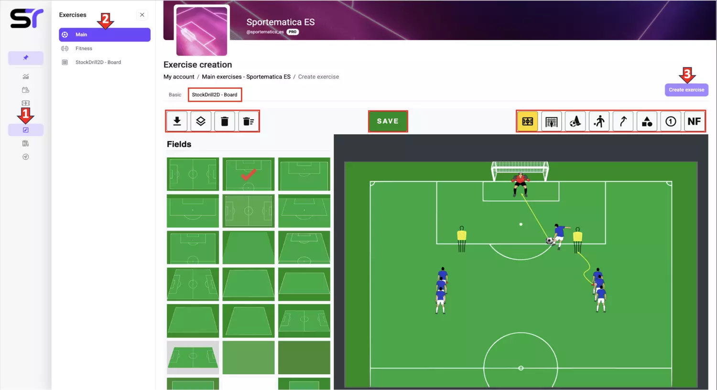Select Fitness in the Exercises panel
The image size is (717, 390).
84,48
